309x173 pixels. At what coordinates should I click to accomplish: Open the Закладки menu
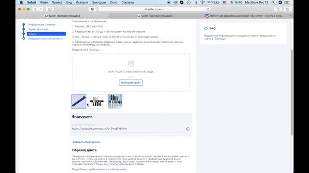[99, 2]
